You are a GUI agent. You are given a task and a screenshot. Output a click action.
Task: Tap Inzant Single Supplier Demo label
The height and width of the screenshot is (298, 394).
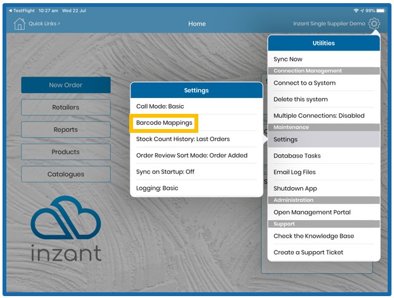[329, 23]
